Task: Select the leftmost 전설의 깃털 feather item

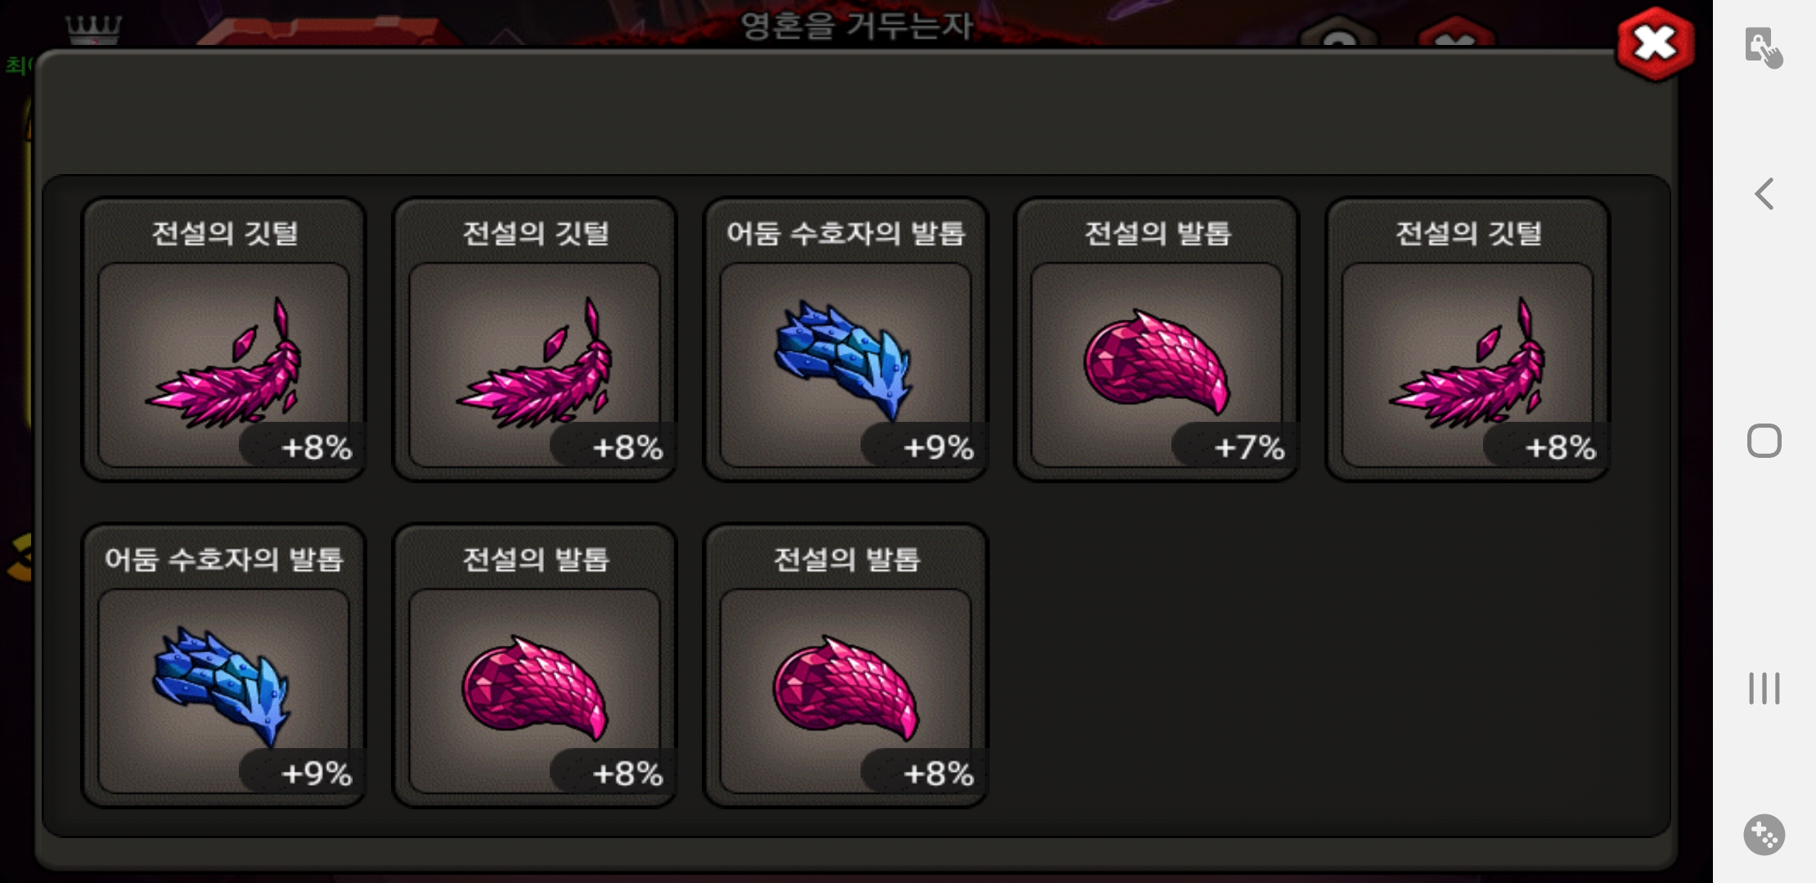Action: coord(224,339)
